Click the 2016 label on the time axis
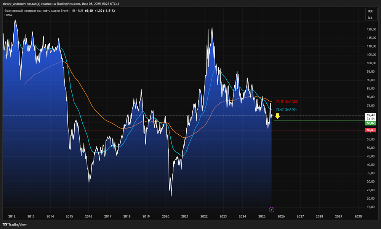Viewport: 381px width, 229px height. click(89, 216)
